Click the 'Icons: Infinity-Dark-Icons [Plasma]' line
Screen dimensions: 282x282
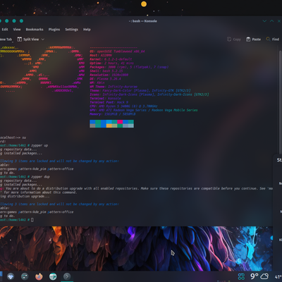[149, 94]
